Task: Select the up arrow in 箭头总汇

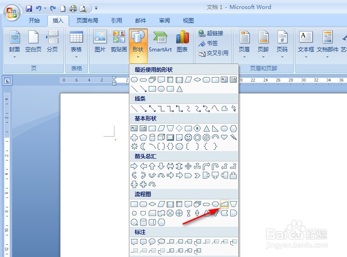Action: [152, 166]
